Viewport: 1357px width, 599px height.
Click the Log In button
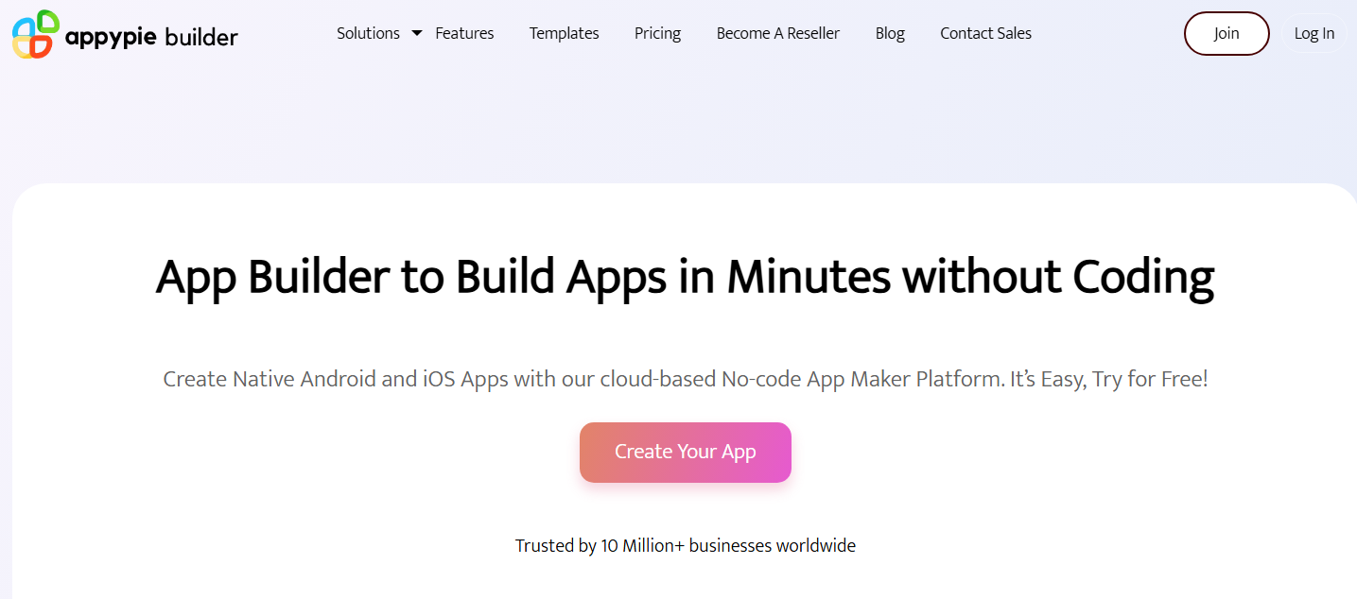(1314, 33)
